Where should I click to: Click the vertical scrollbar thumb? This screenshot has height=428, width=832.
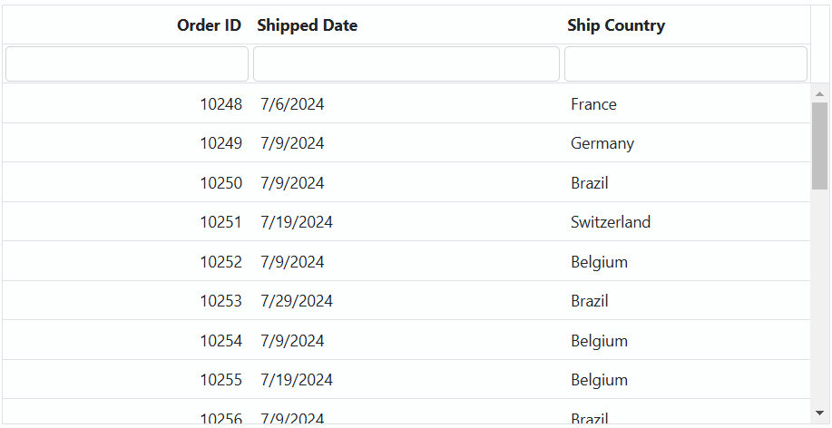coord(820,146)
